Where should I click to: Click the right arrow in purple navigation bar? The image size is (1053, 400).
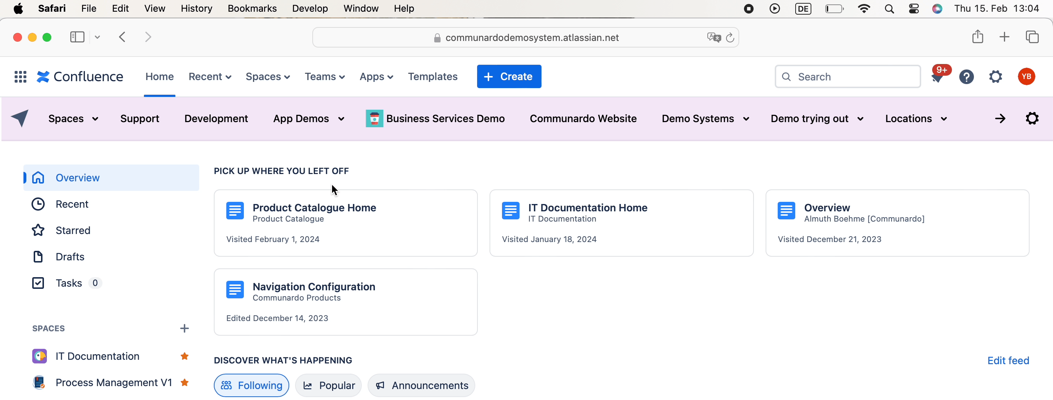point(1000,119)
